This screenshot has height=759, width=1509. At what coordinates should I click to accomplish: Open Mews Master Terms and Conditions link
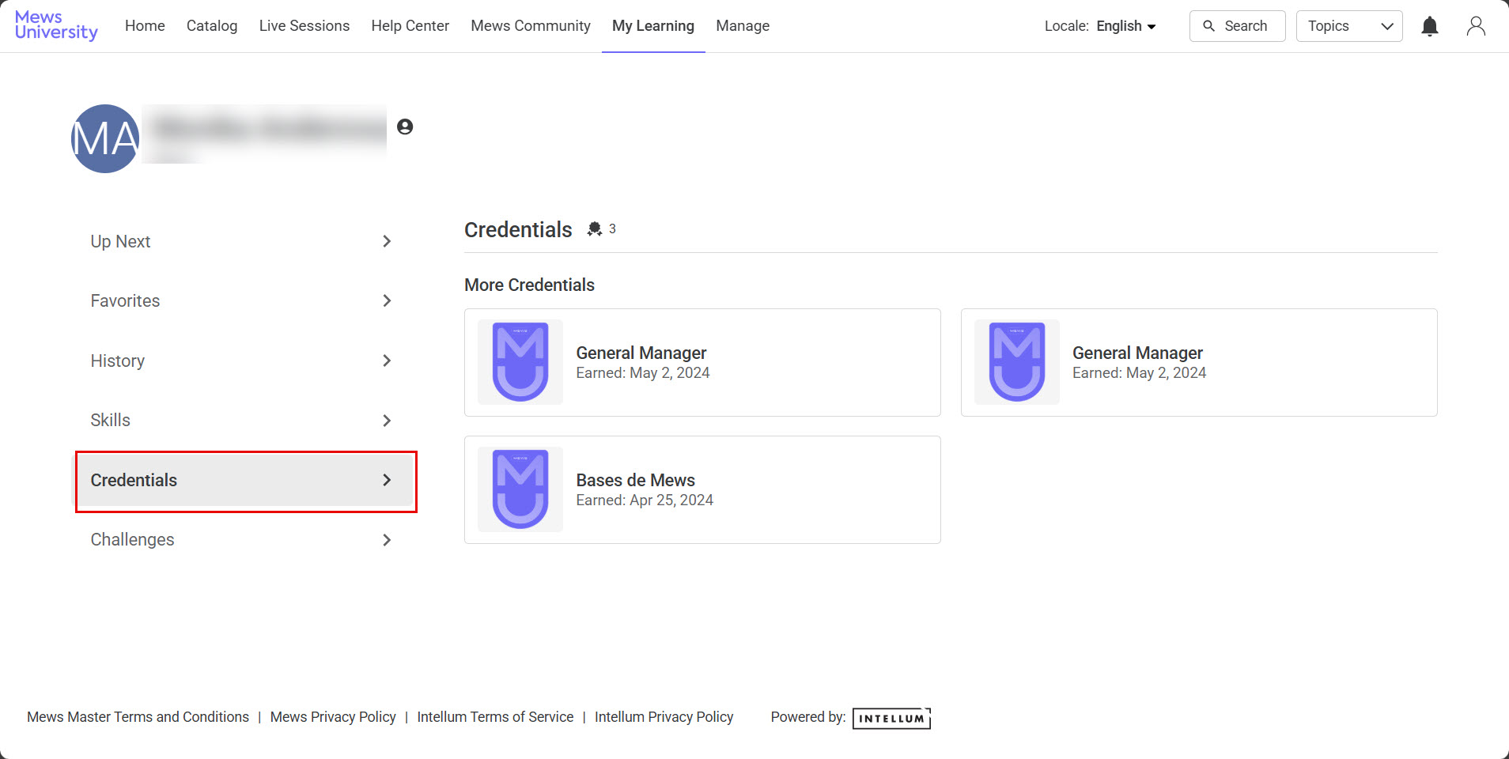point(138,717)
